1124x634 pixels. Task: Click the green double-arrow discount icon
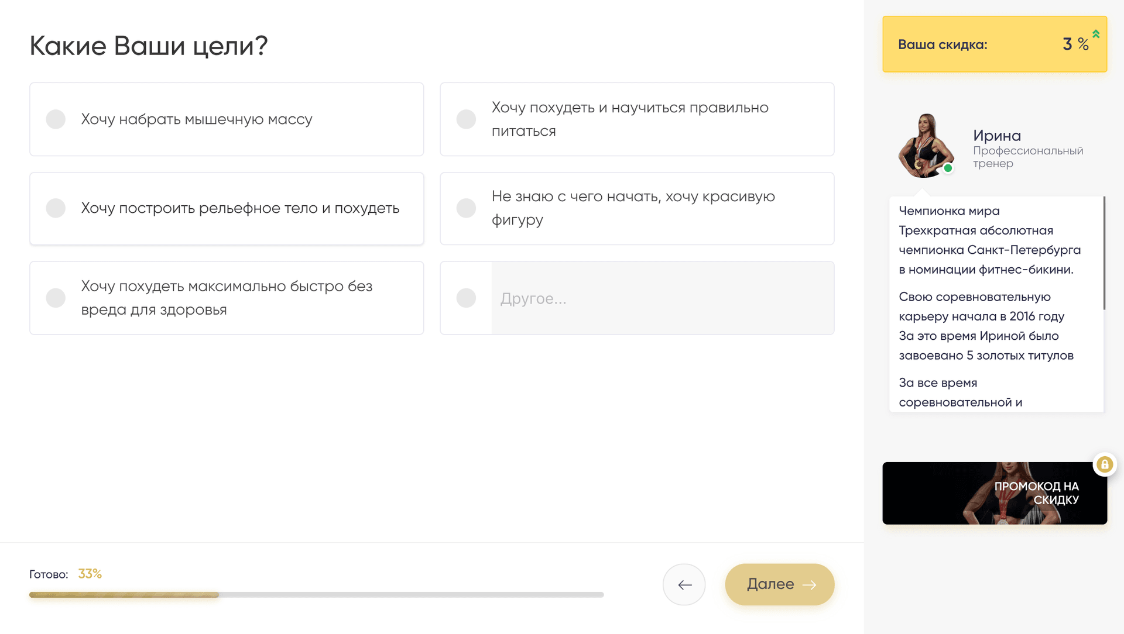coord(1096,34)
